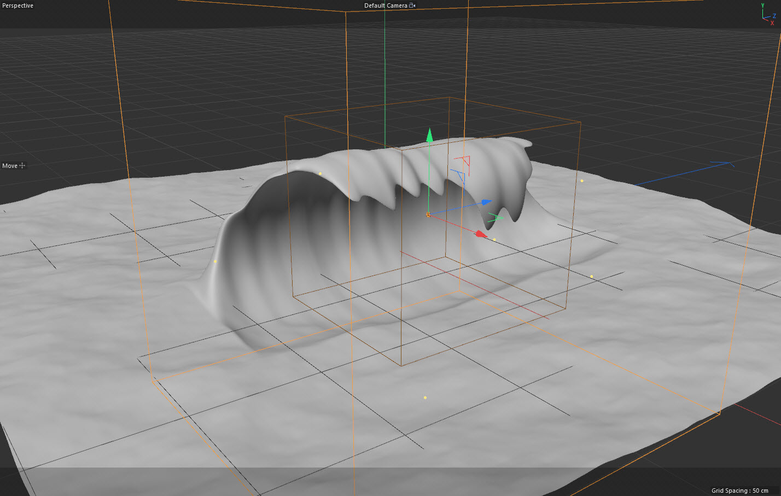Click the crosshair icon next to Move
The image size is (781, 496).
22,166
